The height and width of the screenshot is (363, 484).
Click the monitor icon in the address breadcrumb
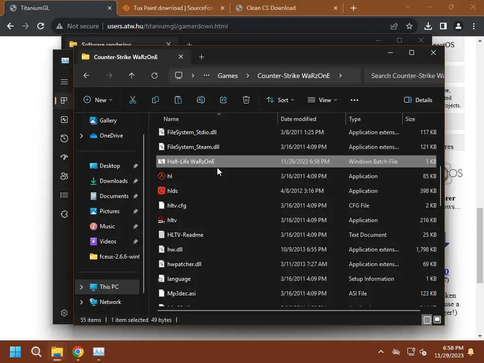[x=178, y=76]
